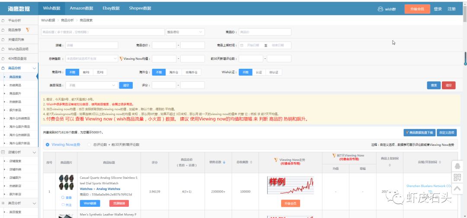Screen dimensions: 467x218
Task: Click the magnifier 查看 icon under watch image
Action: click(x=63, y=197)
